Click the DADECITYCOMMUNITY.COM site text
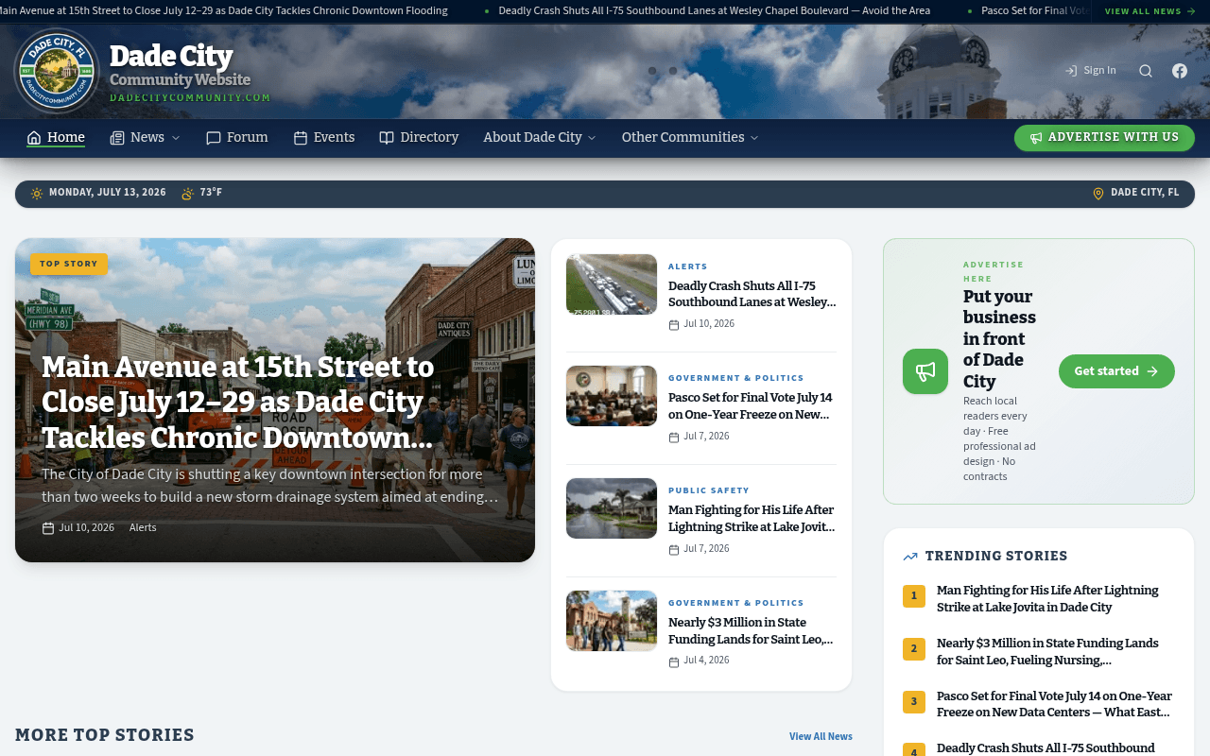 [190, 98]
